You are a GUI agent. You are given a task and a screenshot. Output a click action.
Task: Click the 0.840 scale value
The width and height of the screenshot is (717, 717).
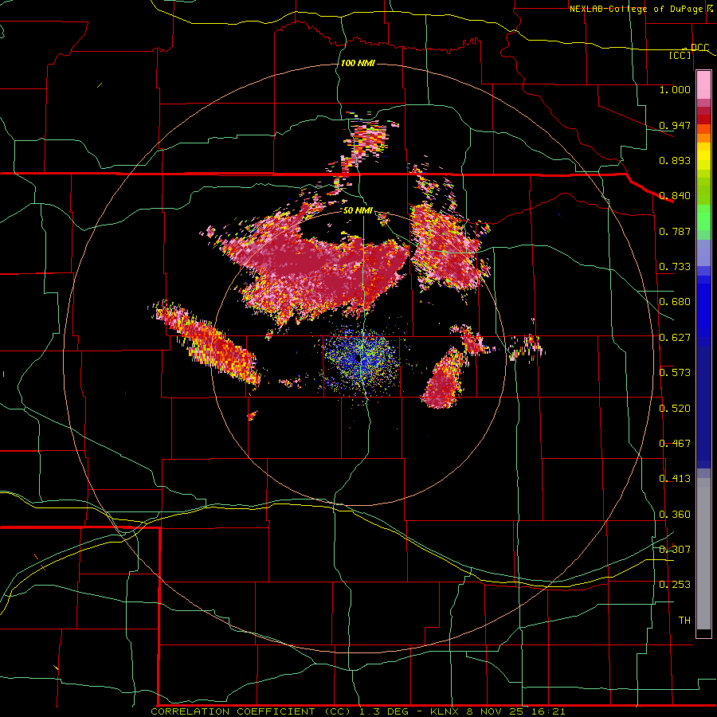click(x=675, y=196)
